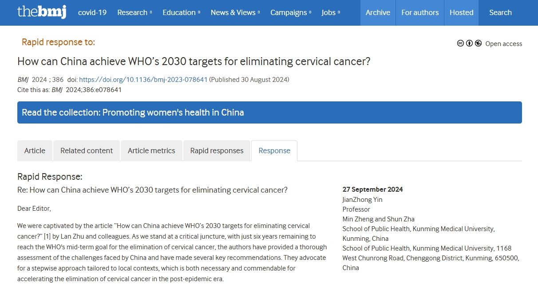The image size is (538, 290).
Task: Click the Creative Commons attribution person icon
Action: (469, 43)
